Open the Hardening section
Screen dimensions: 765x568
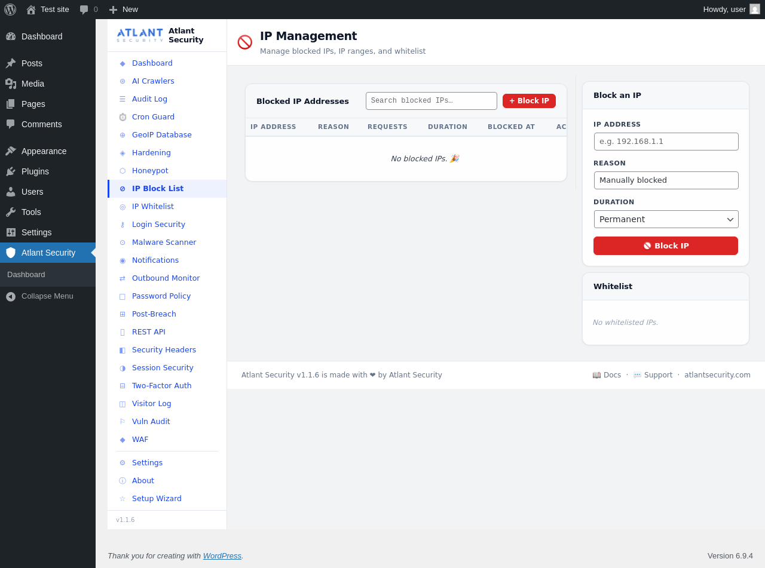pyautogui.click(x=151, y=153)
